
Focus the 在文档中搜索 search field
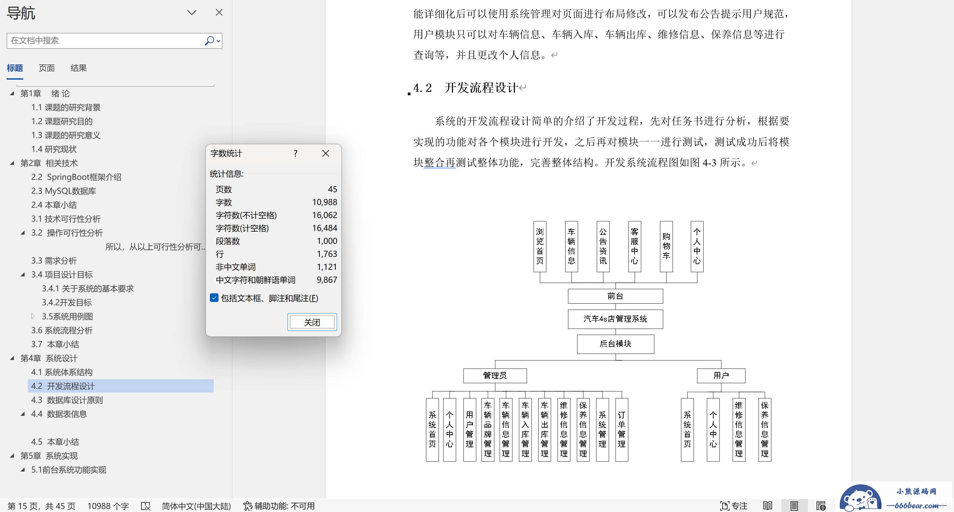click(106, 40)
